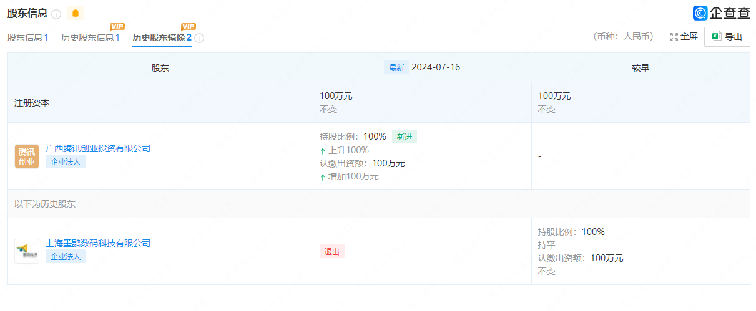756x311 pixels.
Task: Open 广西腾讯创业投资有限公司 link
Action: pos(98,148)
